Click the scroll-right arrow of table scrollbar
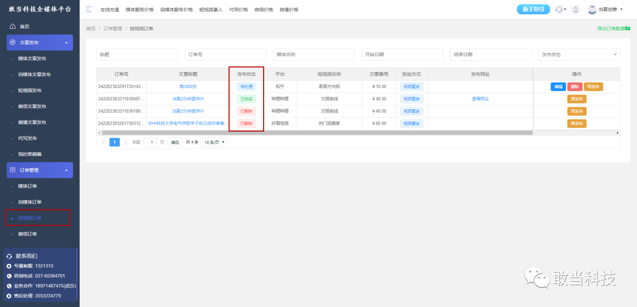Image resolution: width=637 pixels, height=307 pixels. pos(618,133)
